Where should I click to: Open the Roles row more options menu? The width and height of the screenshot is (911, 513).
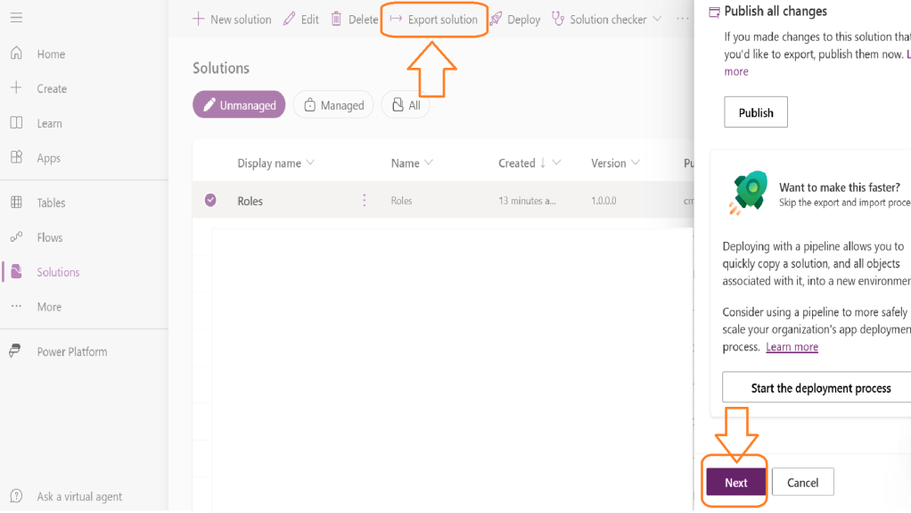tap(364, 201)
